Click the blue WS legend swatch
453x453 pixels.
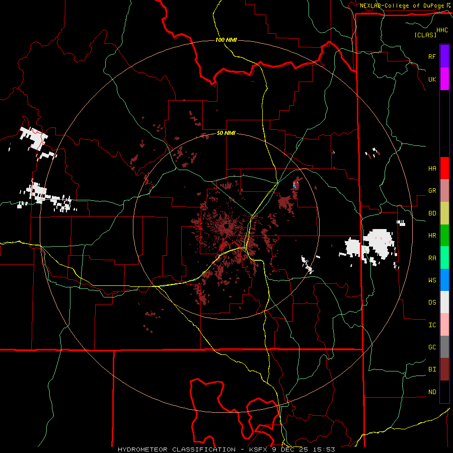coord(444,280)
